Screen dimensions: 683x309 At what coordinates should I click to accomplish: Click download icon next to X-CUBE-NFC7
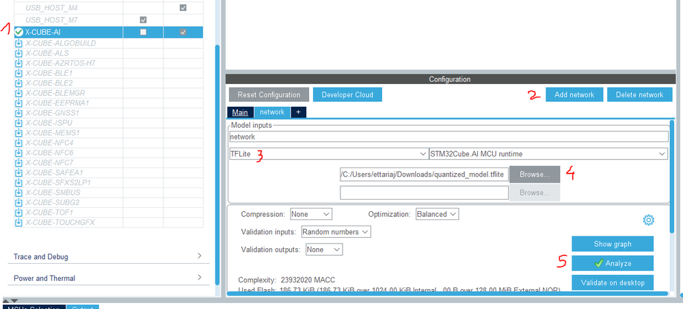pyautogui.click(x=18, y=163)
